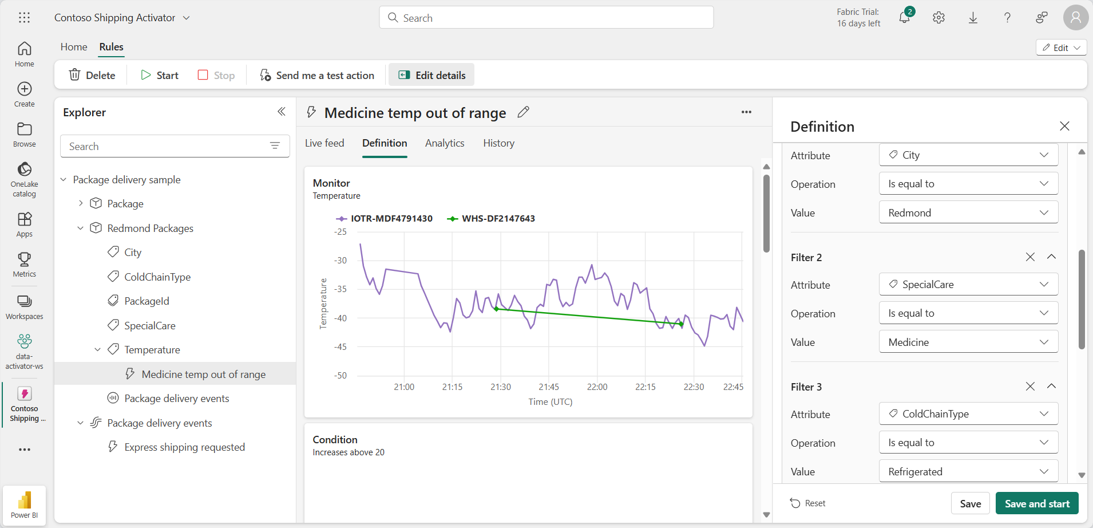Open the settings gear icon
This screenshot has width=1093, height=528.
(x=938, y=18)
